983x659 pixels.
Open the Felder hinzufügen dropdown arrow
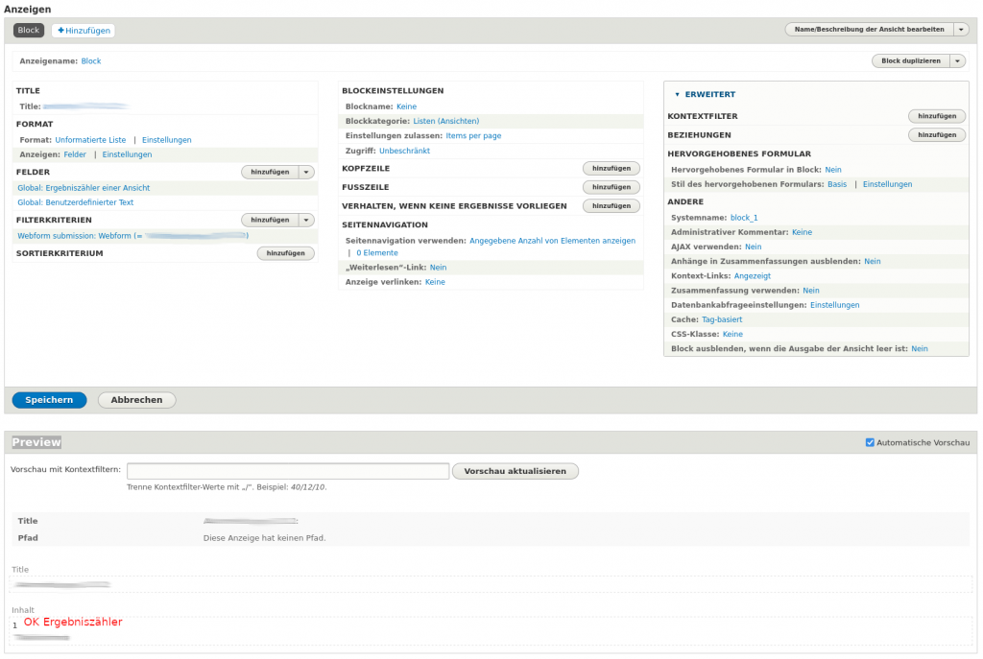[306, 173]
